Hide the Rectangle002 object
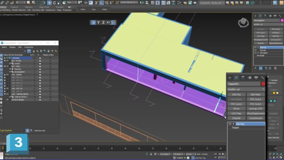Screen dimensions: 284x160 [x=10, y=72]
